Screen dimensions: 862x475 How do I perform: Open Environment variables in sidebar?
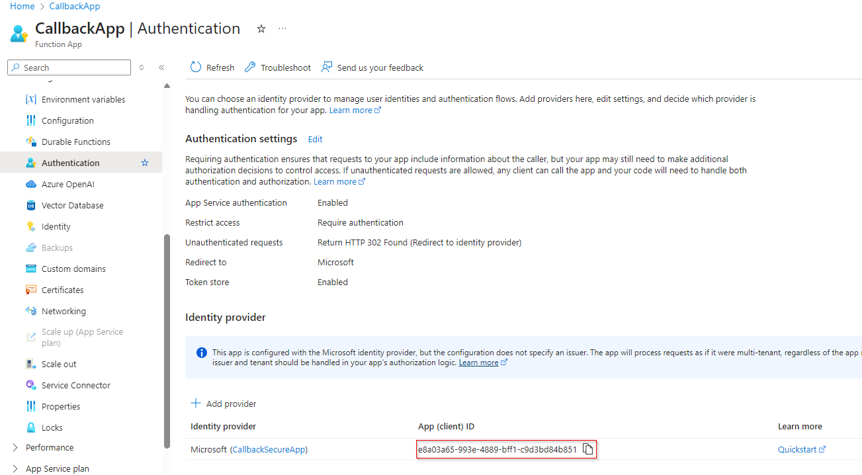[83, 99]
